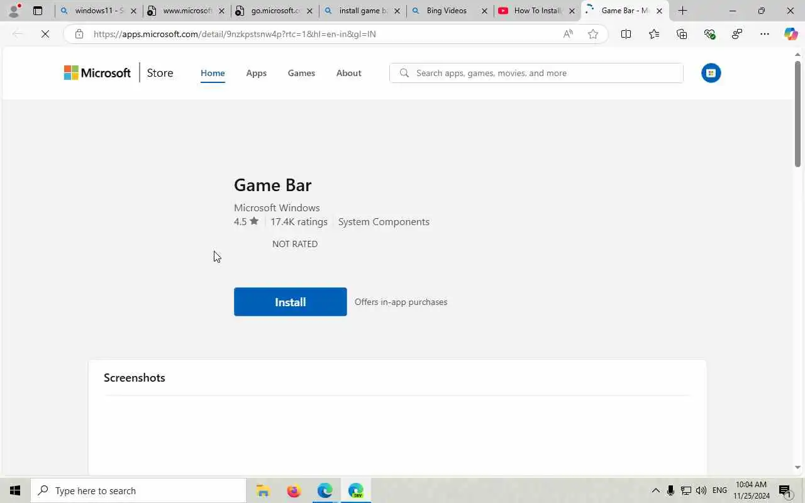Stop loading the page
805x503 pixels.
click(45, 34)
